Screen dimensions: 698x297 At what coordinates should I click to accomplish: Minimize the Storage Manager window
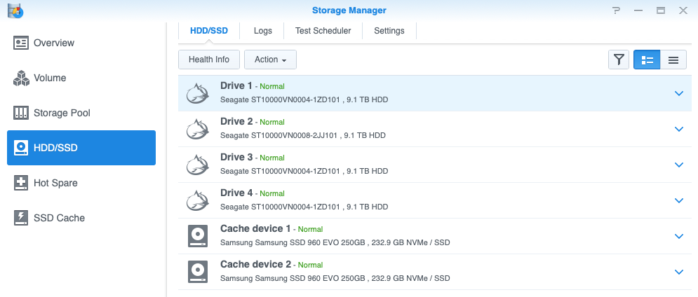coord(638,11)
